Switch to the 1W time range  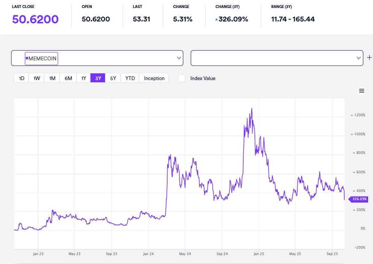37,78
